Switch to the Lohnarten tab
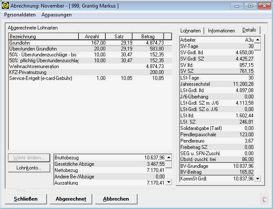Viewport: 273px width, 209px height. pyautogui.click(x=191, y=31)
